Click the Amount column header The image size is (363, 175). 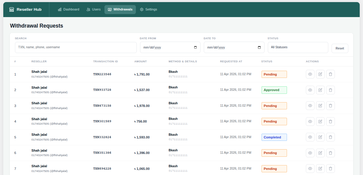pyautogui.click(x=140, y=61)
